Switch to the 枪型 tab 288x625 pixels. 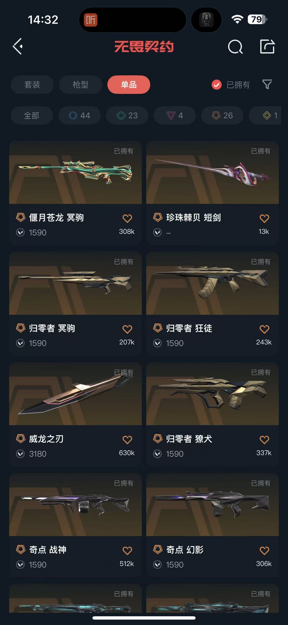coord(81,85)
